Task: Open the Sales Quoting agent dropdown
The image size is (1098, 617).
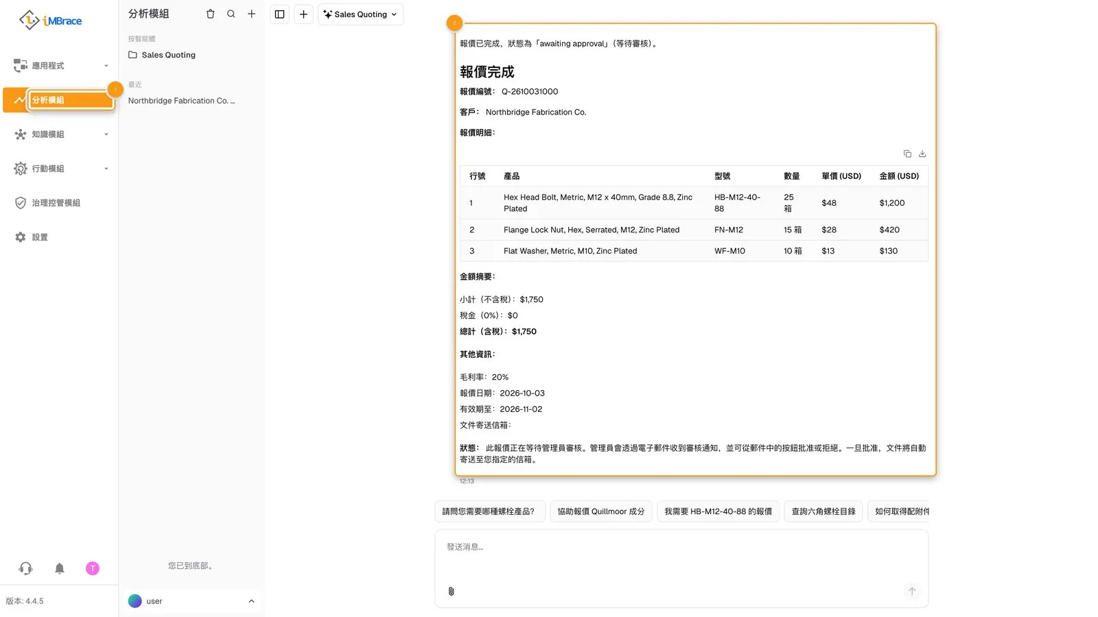Action: pyautogui.click(x=360, y=14)
